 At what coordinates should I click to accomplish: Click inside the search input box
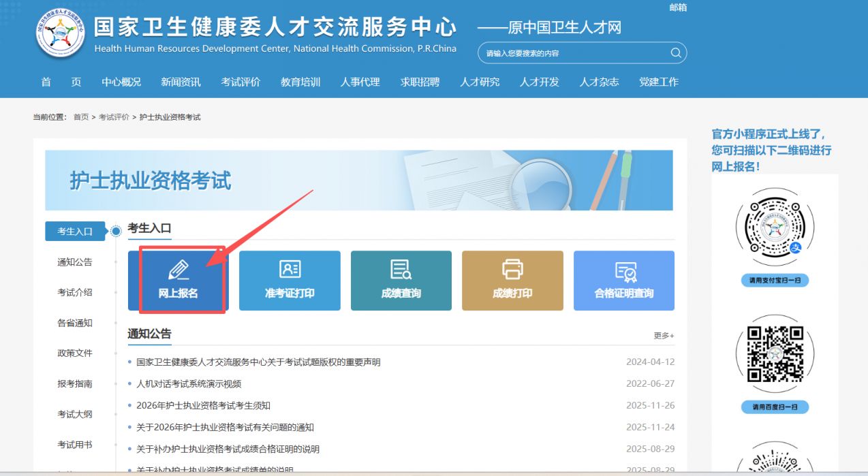coord(579,52)
